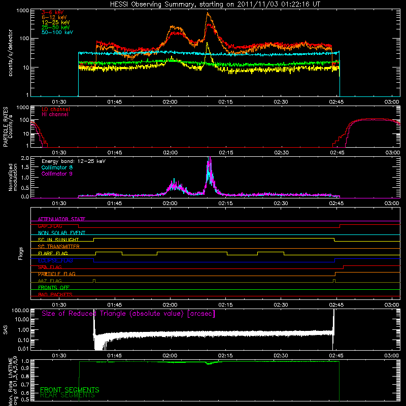This screenshot has width=406, height=406.
Task: Click the ECLIPSE_FLAG label
Action: [55, 260]
